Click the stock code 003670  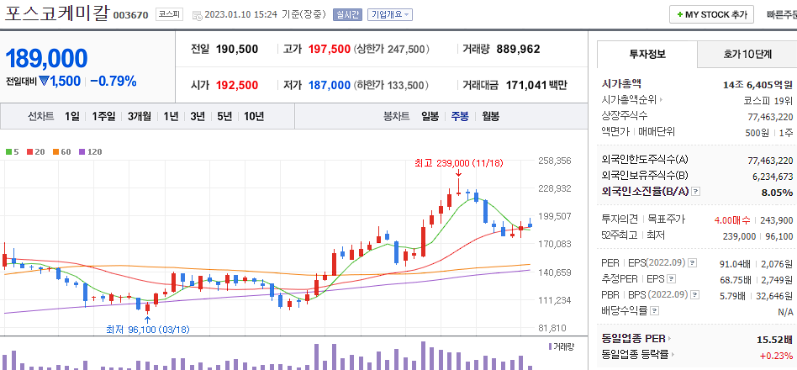pos(130,15)
